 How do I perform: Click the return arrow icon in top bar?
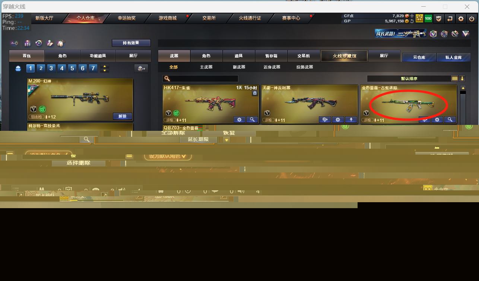pyautogui.click(x=450, y=19)
